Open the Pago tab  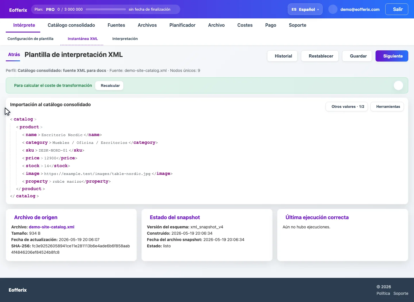click(x=271, y=25)
